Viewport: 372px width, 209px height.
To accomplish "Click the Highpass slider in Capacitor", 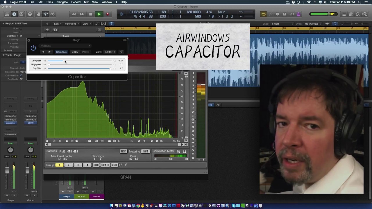I will (x=80, y=64).
